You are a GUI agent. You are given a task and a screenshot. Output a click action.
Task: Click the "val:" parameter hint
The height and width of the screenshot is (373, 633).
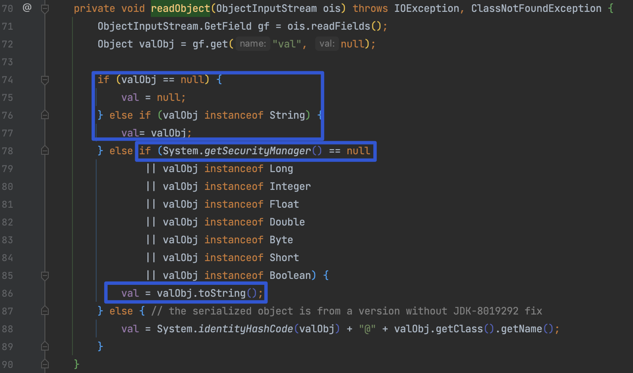(x=327, y=44)
